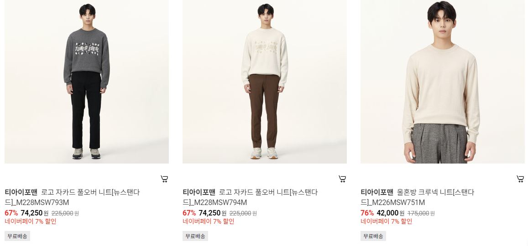Viewport: 528px width, 246px height.
Task: Click 티아이포맨 brand name on second product
Action: tap(199, 192)
